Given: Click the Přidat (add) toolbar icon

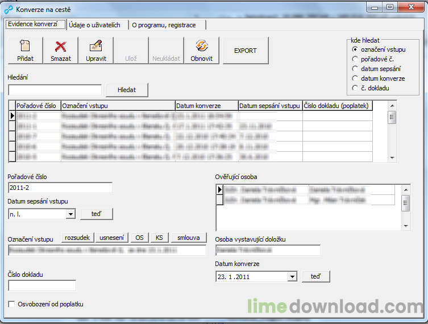Looking at the screenshot, I should (x=25, y=47).
